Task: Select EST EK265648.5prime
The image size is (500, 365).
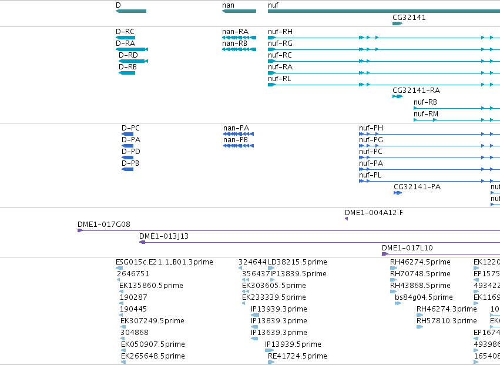Action: click(x=123, y=362)
